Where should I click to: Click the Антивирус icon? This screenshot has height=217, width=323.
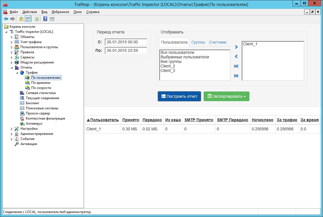[x=22, y=124]
